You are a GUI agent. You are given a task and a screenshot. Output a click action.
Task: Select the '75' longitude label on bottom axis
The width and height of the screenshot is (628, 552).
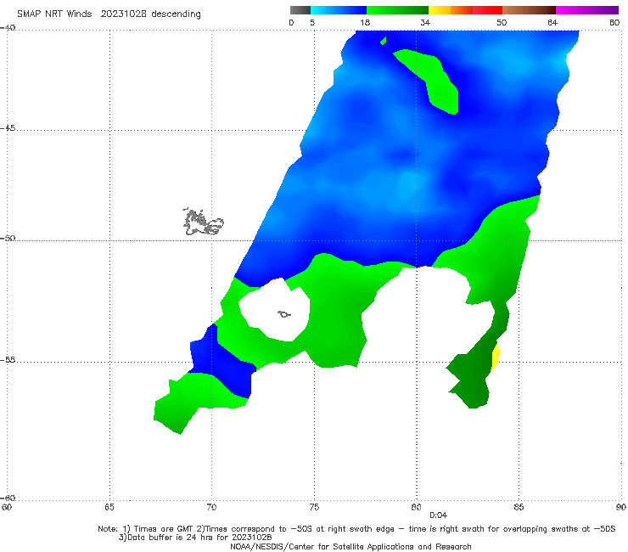314,507
